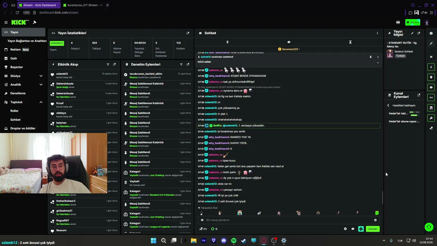This screenshot has height=246, width=437.
Task: Click the focus-frame icon in right rail
Action: click(431, 57)
